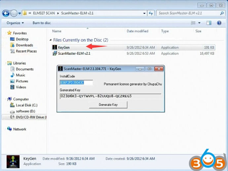Click the Music library note icon
The image size is (228, 171).
click(12, 75)
